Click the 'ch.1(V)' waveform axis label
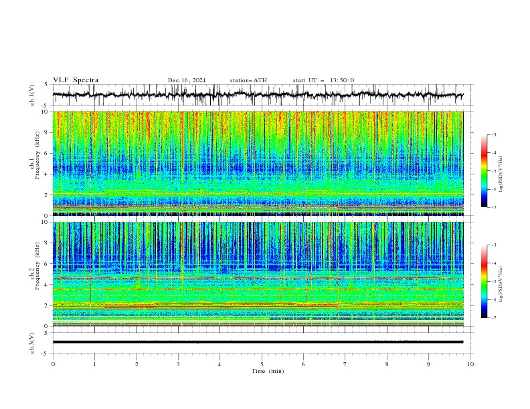The height and width of the screenshot is (409, 530). click(x=32, y=95)
